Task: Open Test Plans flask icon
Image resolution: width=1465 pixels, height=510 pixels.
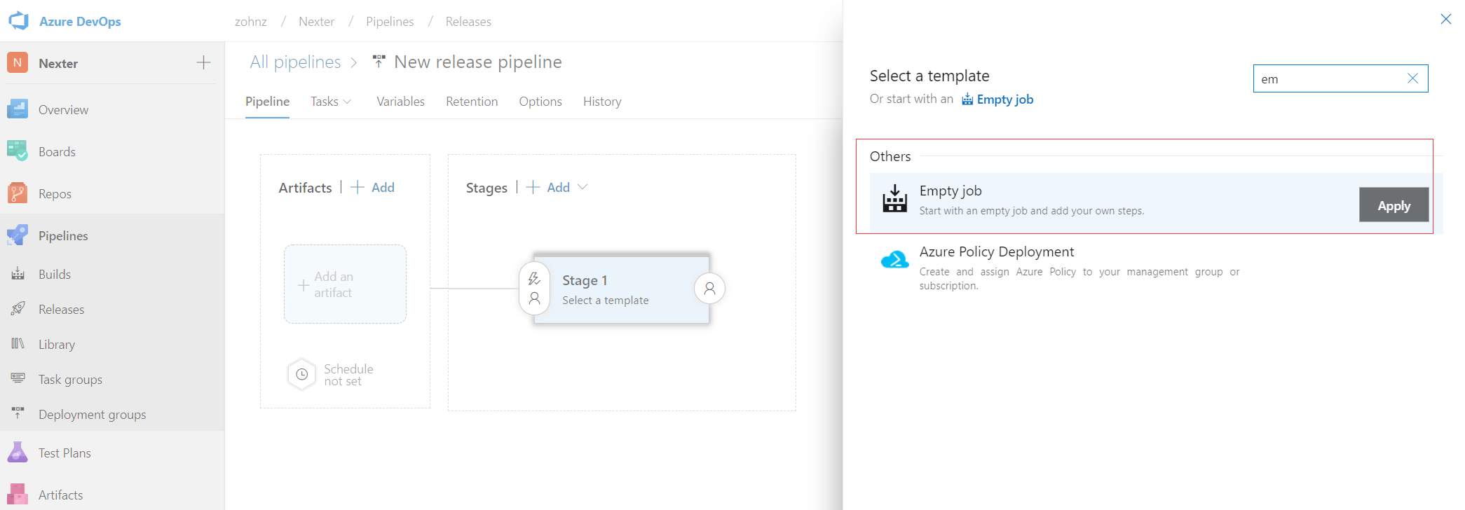Action: (x=18, y=453)
